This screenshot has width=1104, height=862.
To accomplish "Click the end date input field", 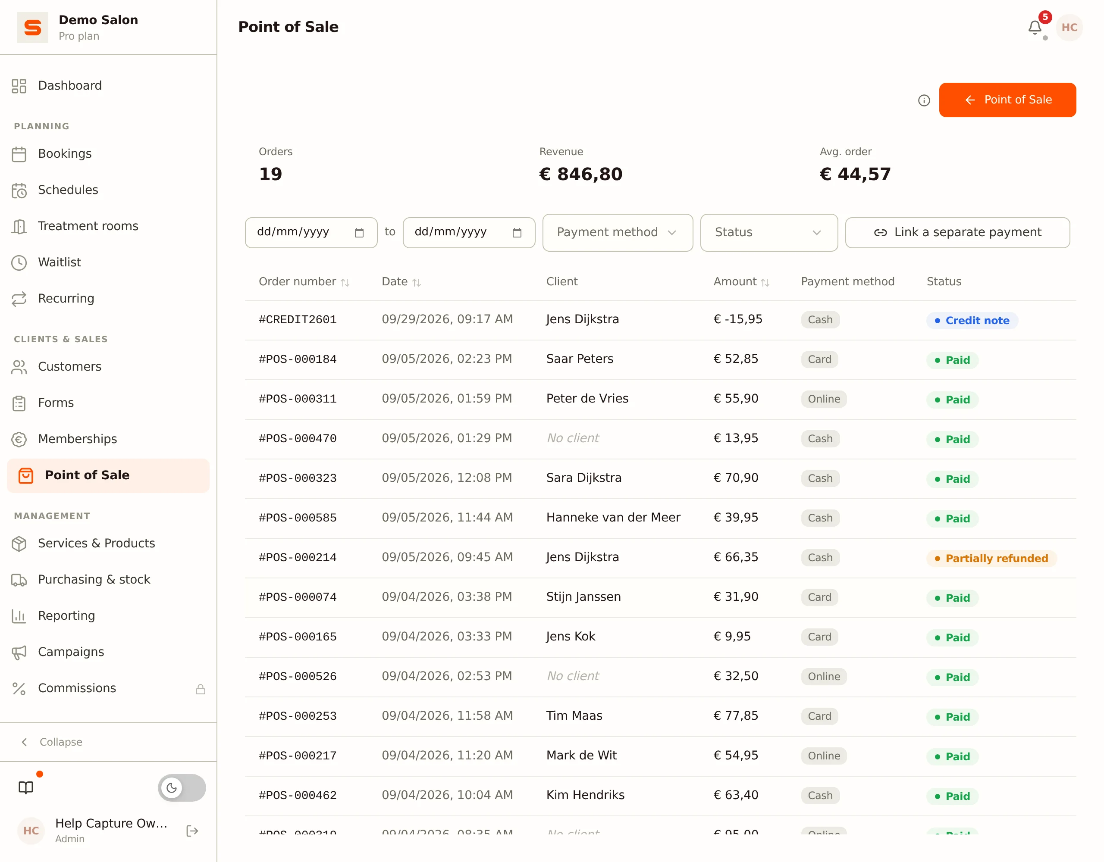I will [469, 232].
